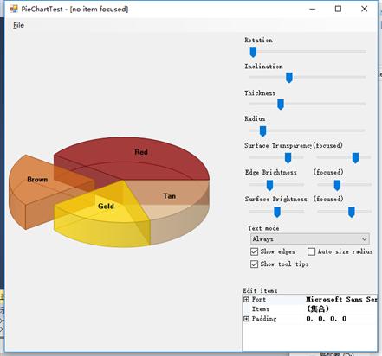The width and height of the screenshot is (382, 356).
Task: Open the File menu
Action: pos(18,25)
